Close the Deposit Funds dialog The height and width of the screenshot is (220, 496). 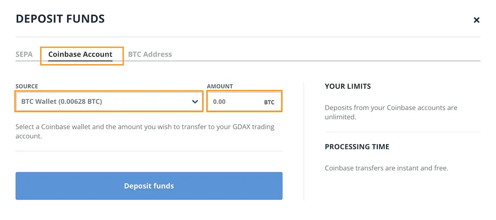[477, 20]
